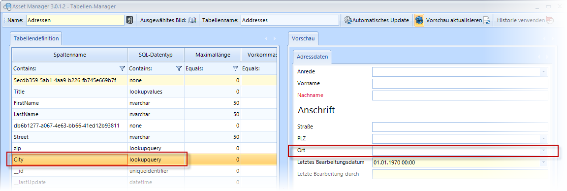567x191 pixels.
Task: Select the LastName row
Action: point(145,114)
